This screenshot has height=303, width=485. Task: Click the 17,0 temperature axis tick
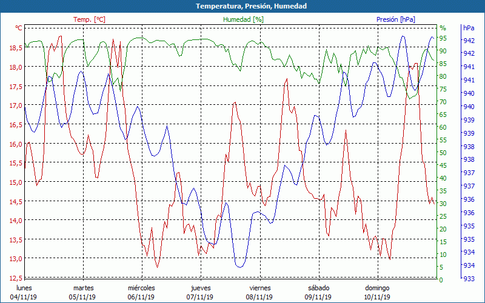click(x=16, y=105)
